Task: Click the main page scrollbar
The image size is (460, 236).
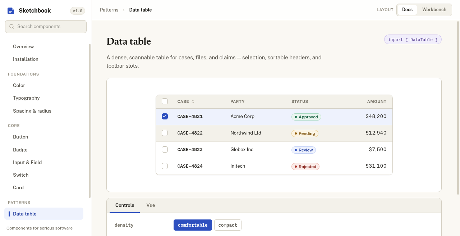Action: [x=458, y=108]
